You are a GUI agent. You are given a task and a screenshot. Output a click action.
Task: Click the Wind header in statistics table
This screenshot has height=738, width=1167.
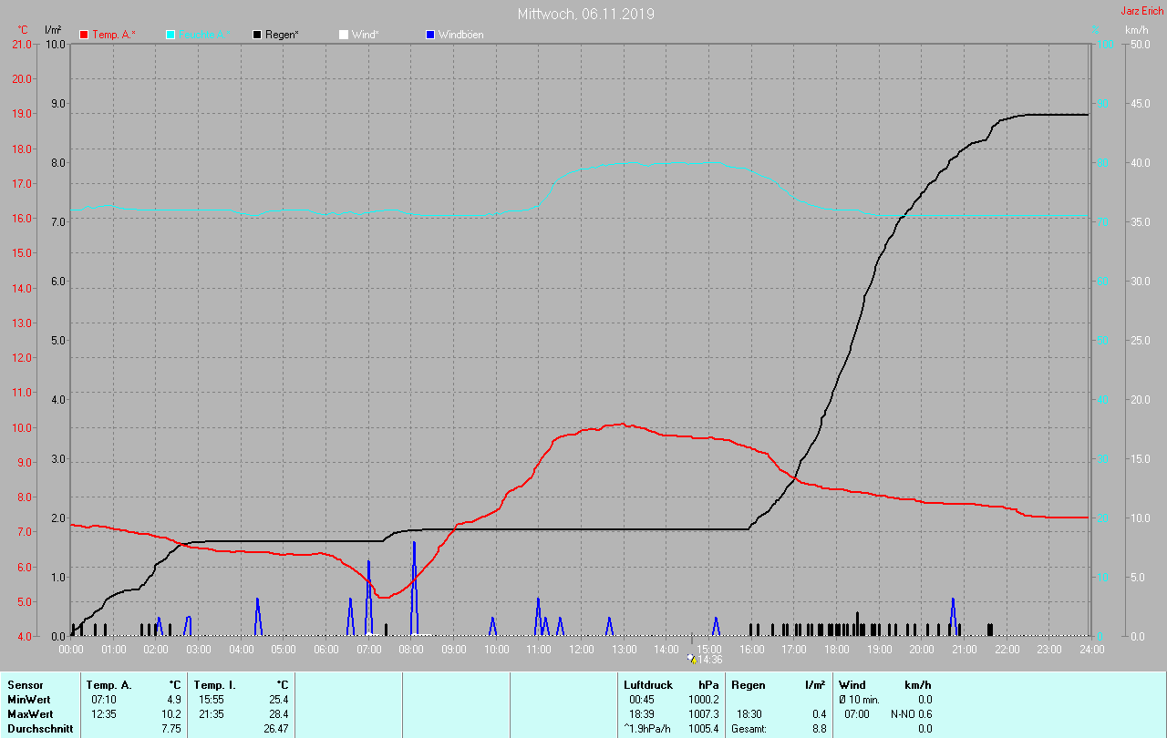click(x=852, y=684)
